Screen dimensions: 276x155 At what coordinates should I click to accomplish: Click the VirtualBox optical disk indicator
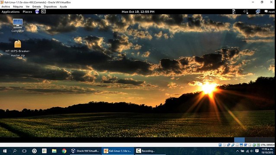pos(224,145)
